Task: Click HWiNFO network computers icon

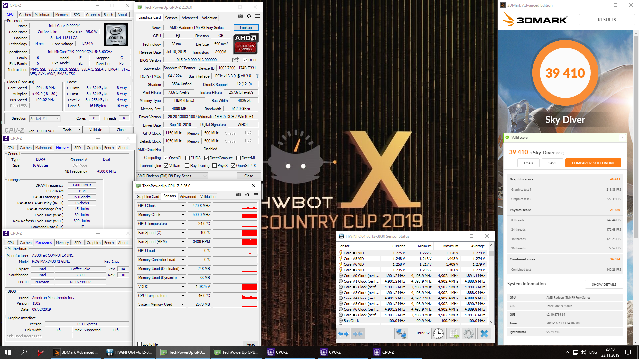Action: [x=401, y=333]
